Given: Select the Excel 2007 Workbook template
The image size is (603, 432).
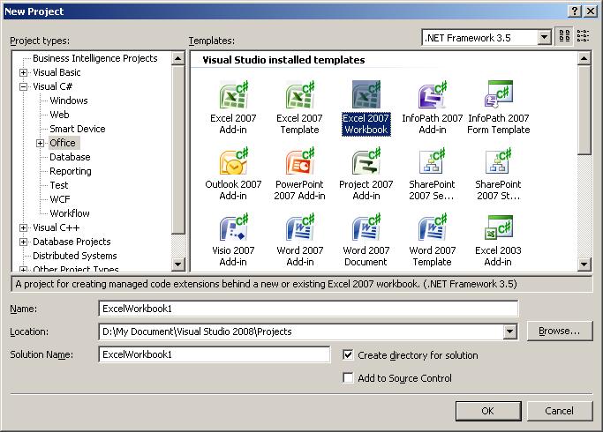Looking at the screenshot, I should [x=366, y=108].
